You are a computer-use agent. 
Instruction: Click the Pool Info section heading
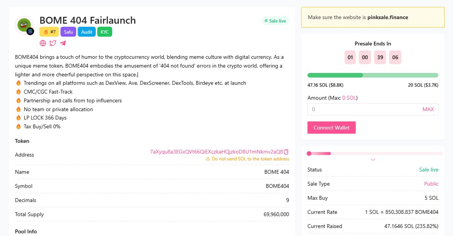[26, 231]
